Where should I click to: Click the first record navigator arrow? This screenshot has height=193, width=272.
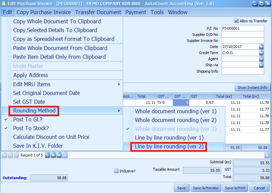point(4,155)
